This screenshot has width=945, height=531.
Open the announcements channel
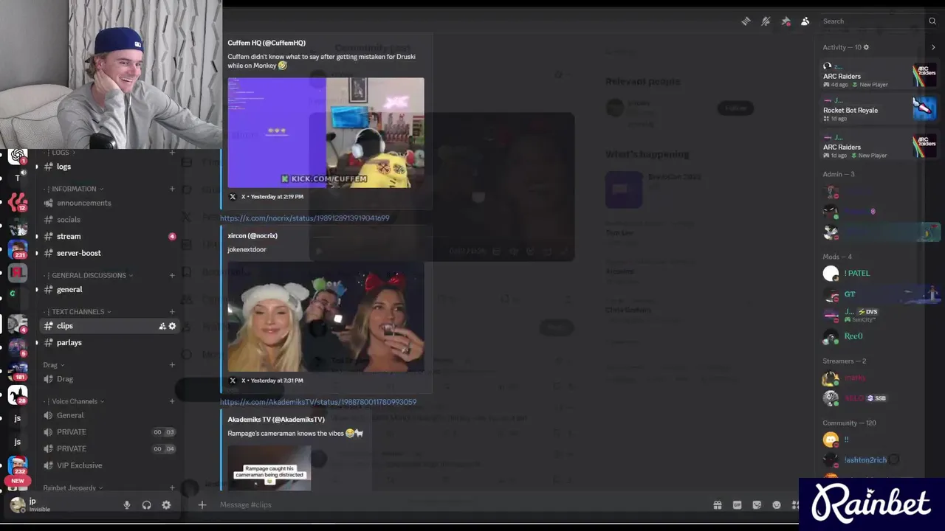tap(83, 203)
